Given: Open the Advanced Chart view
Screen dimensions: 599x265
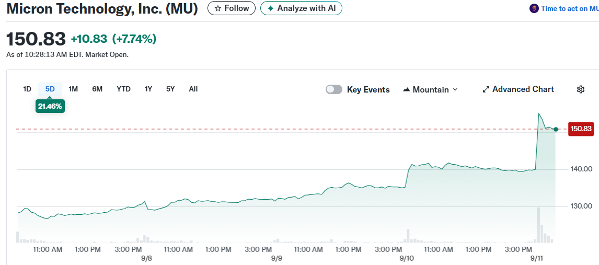Looking at the screenshot, I should (518, 89).
